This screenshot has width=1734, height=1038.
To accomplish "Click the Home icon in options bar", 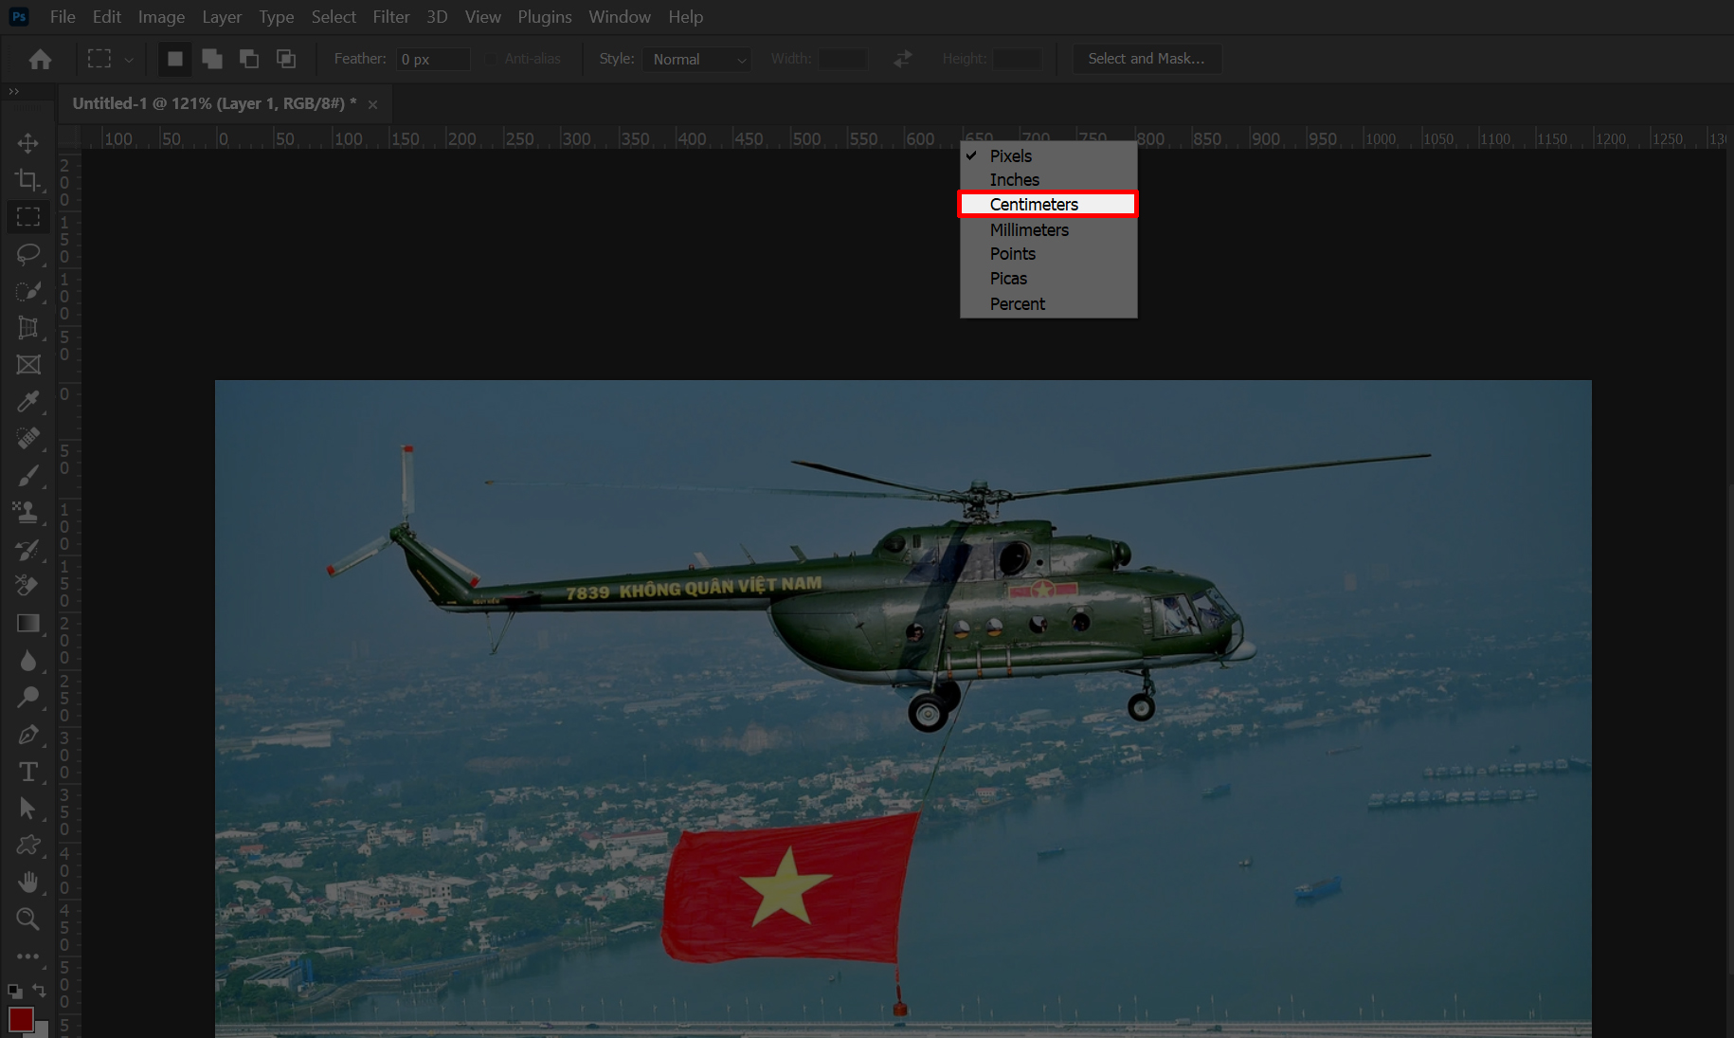I will [x=40, y=60].
